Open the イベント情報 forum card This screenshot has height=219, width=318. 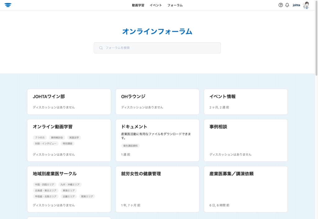coord(222,96)
